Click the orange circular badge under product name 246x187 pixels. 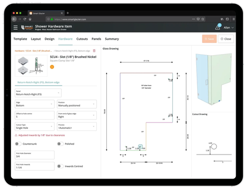52,67
